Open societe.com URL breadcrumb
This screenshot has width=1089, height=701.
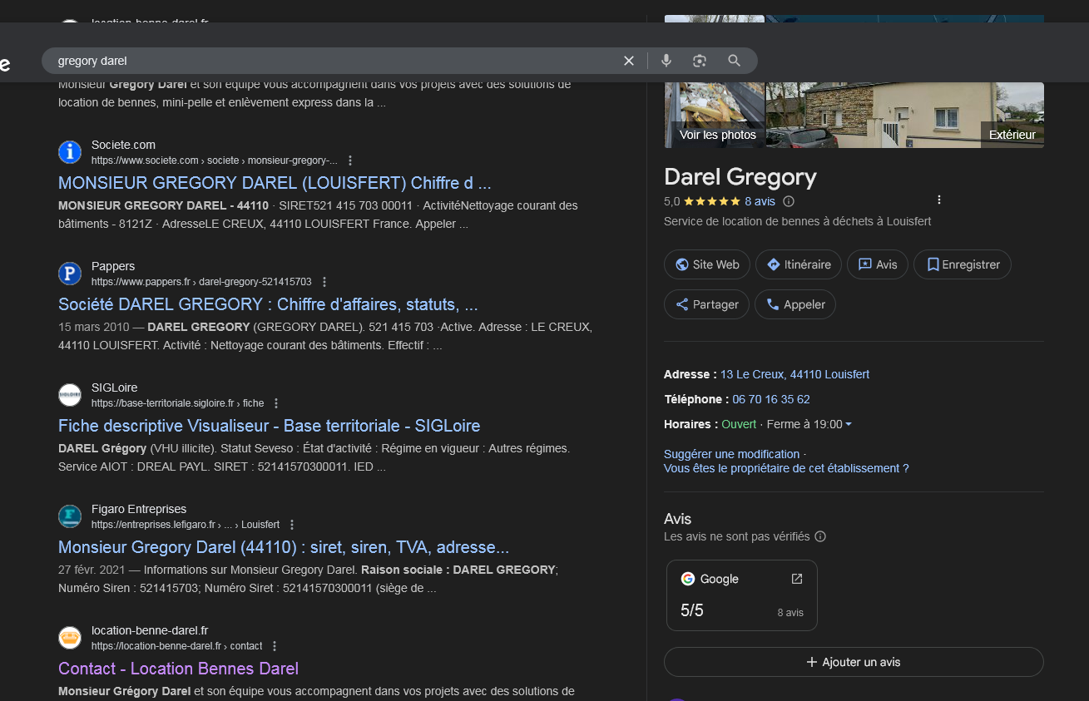(215, 160)
